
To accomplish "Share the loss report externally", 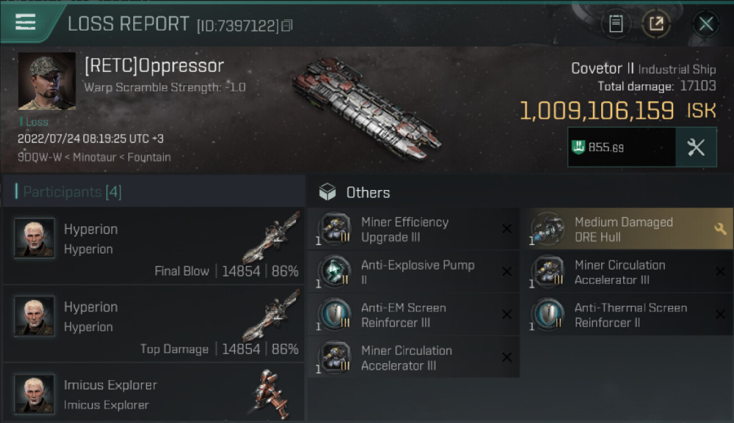I will pyautogui.click(x=656, y=24).
